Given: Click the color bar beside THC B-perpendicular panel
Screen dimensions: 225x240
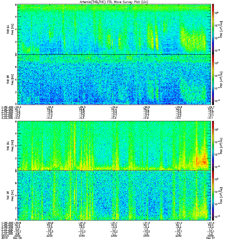Looking at the screenshot, I should coord(213,146).
